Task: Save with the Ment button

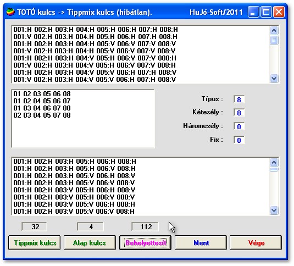Action: click(201, 243)
